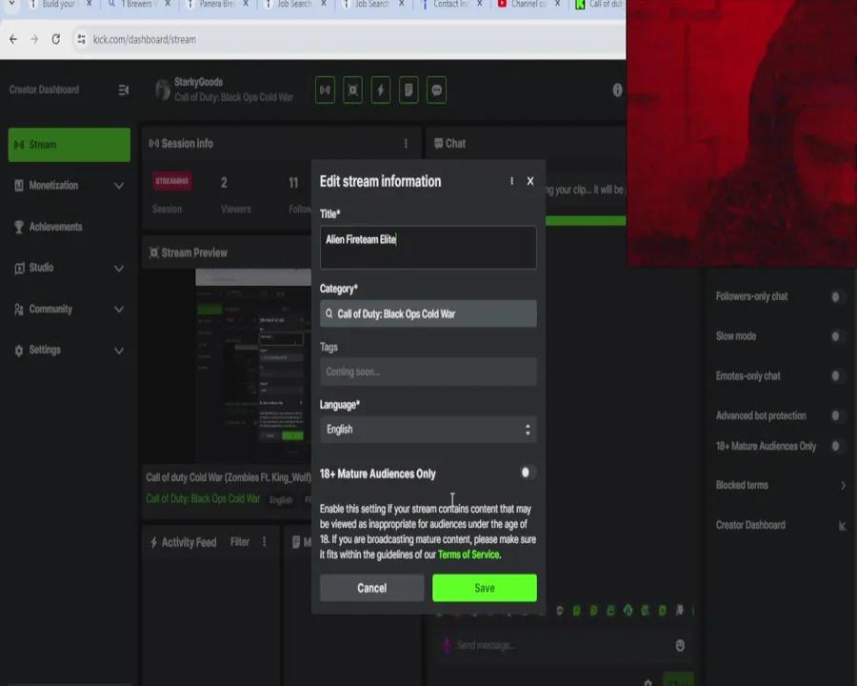Switch to the 1 Brewers browser tab
Image resolution: width=857 pixels, height=686 pixels.
136,4
